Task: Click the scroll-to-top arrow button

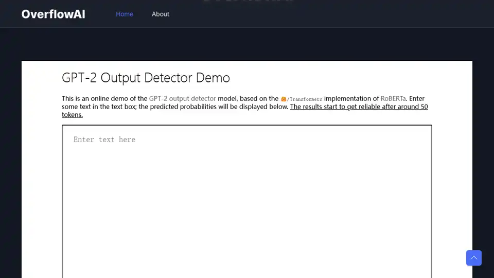Action: (x=474, y=258)
